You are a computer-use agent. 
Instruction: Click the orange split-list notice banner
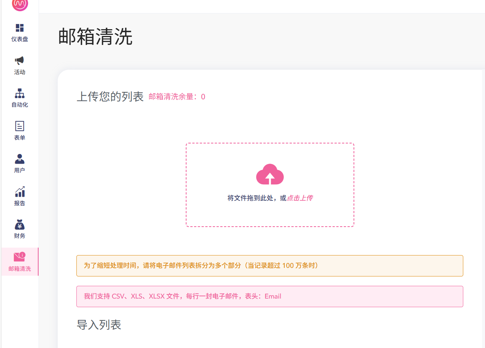pyautogui.click(x=270, y=266)
